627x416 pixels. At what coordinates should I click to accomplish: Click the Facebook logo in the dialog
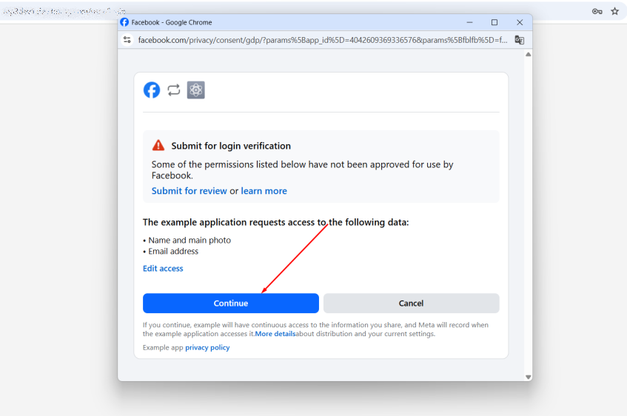pos(152,90)
